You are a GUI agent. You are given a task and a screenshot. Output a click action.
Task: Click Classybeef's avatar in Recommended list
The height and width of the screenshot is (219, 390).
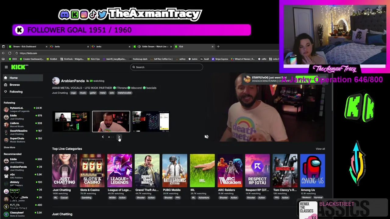coord(6,214)
